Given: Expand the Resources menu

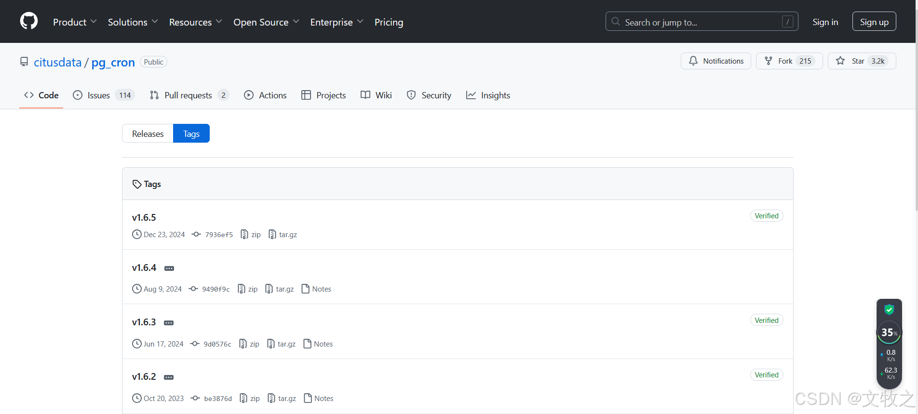Looking at the screenshot, I should (x=196, y=22).
